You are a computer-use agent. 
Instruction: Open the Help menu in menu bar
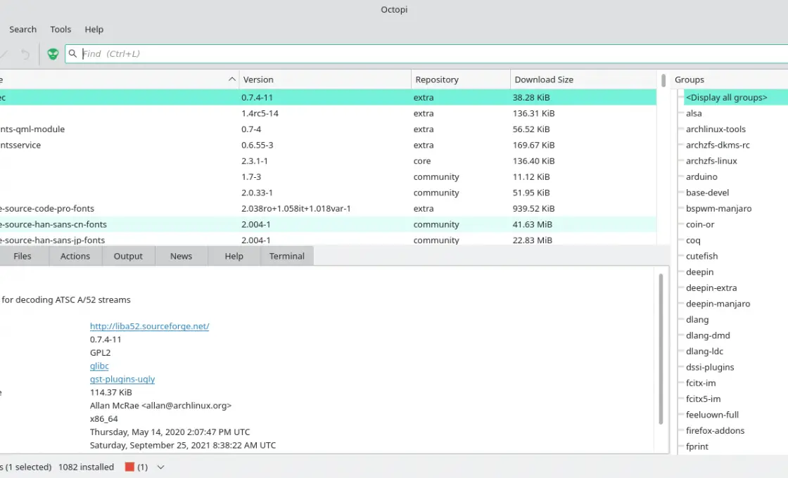(94, 29)
